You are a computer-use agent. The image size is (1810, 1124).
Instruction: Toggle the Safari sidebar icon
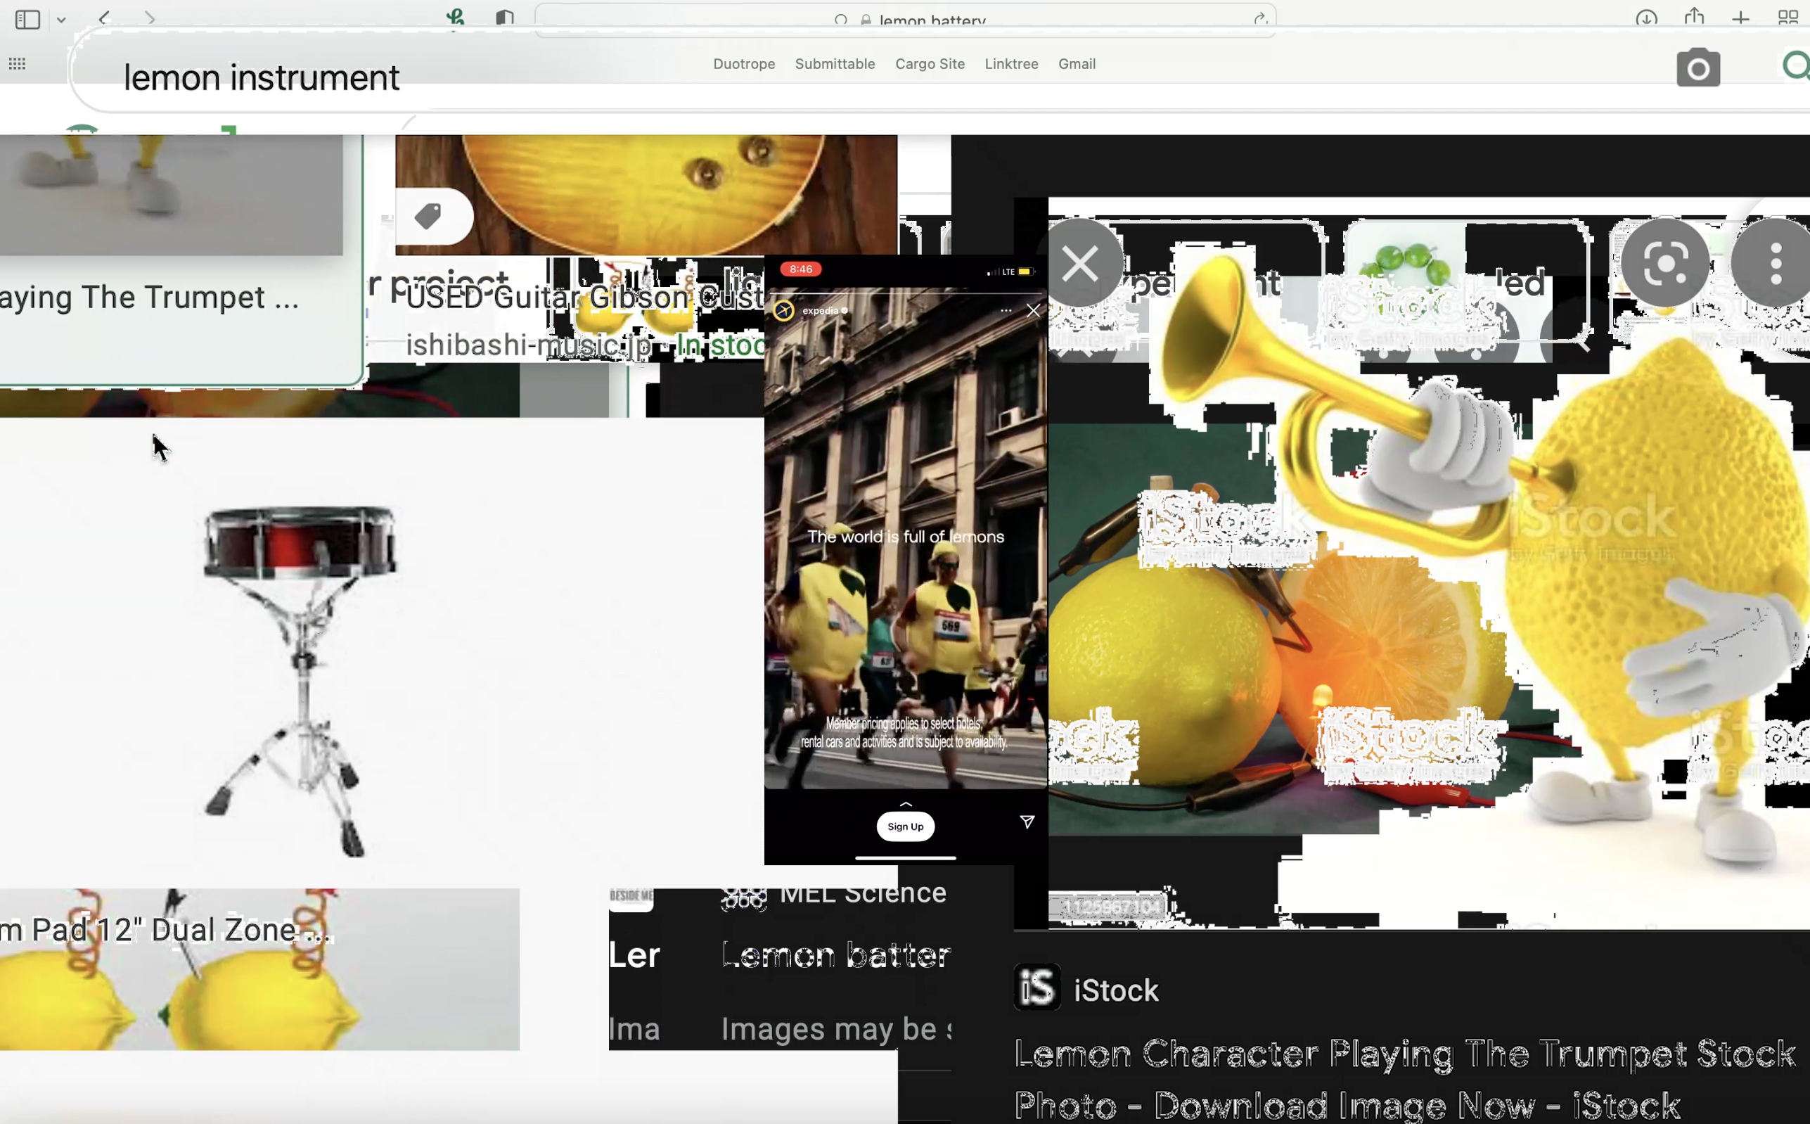pos(27,19)
